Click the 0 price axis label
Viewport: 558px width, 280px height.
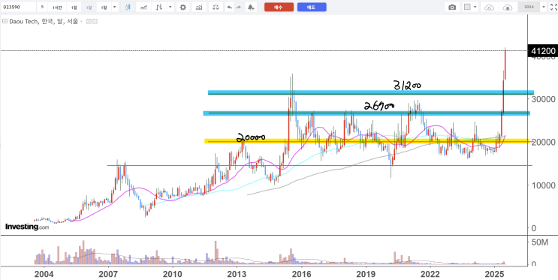click(533, 228)
